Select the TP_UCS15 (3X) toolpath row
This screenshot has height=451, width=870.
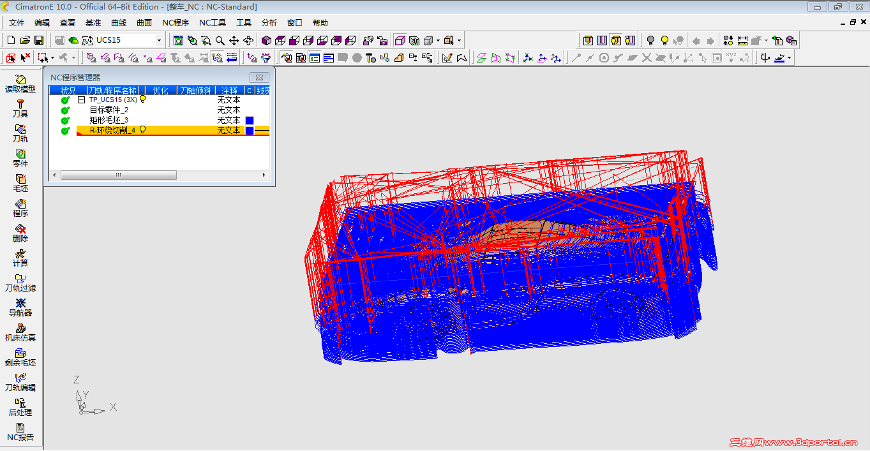(113, 100)
